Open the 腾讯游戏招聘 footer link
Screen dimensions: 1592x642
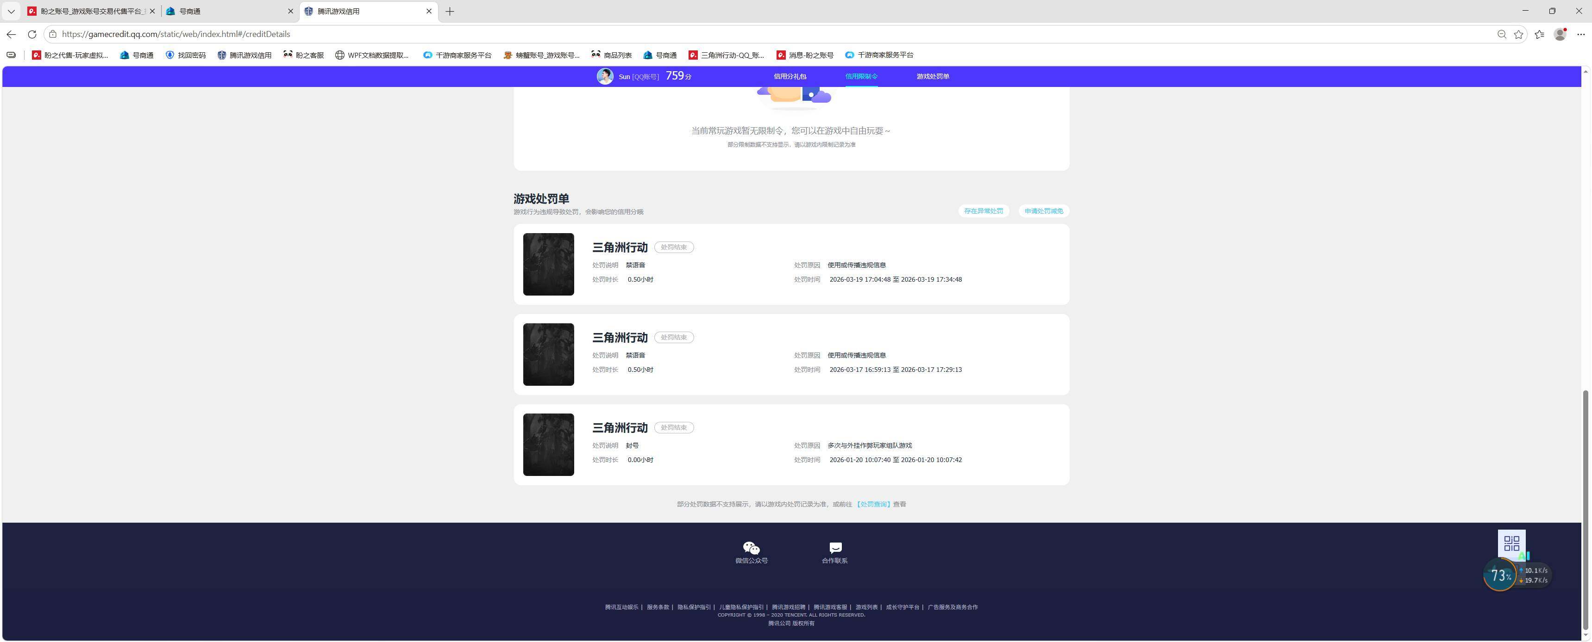(x=788, y=607)
